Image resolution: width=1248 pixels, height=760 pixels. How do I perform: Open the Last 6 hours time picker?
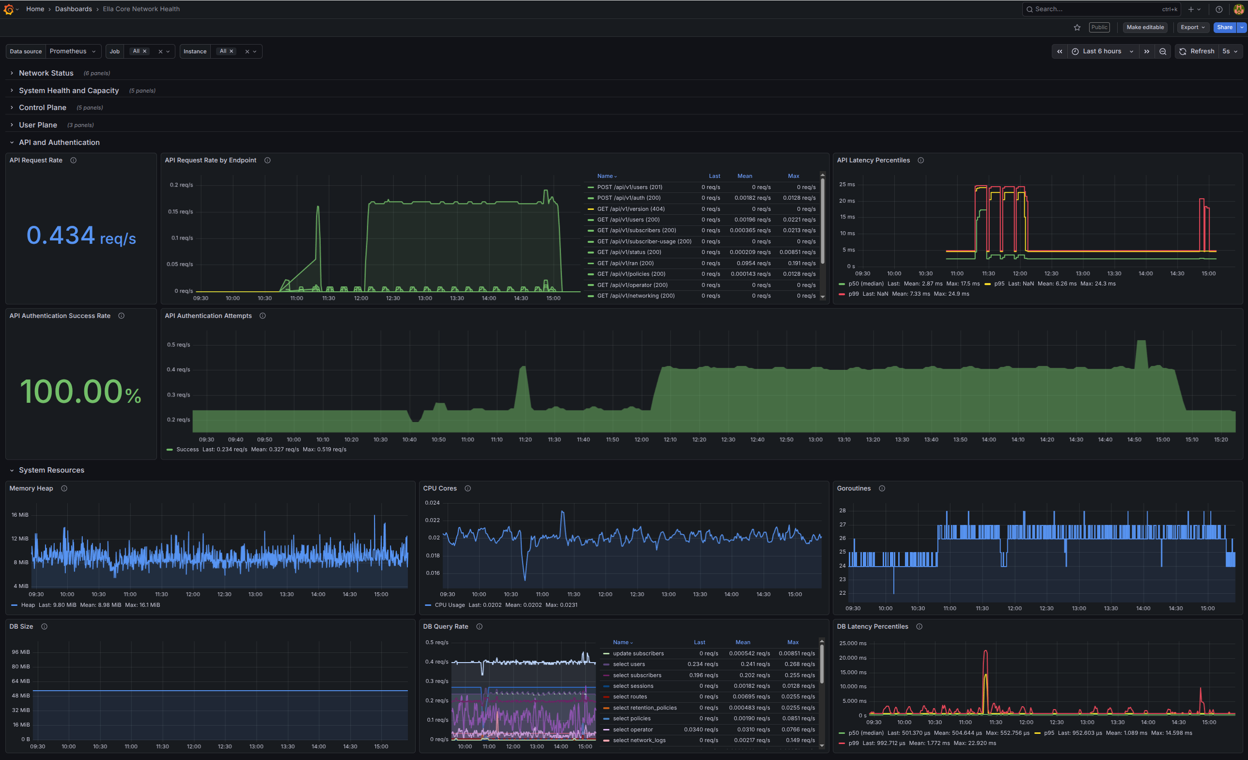[x=1102, y=51]
